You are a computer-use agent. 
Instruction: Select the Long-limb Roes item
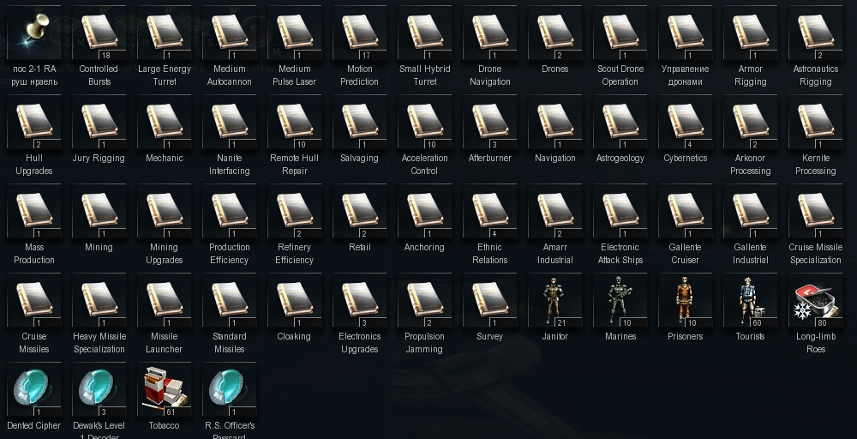(816, 299)
